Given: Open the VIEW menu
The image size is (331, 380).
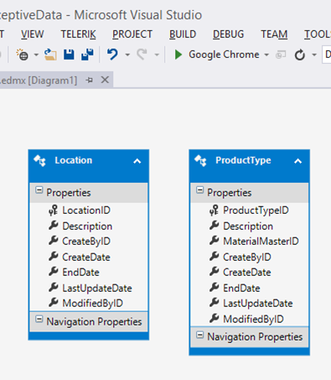Looking at the screenshot, I should [33, 34].
